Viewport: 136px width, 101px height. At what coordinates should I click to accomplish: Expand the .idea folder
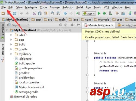tap(11, 35)
